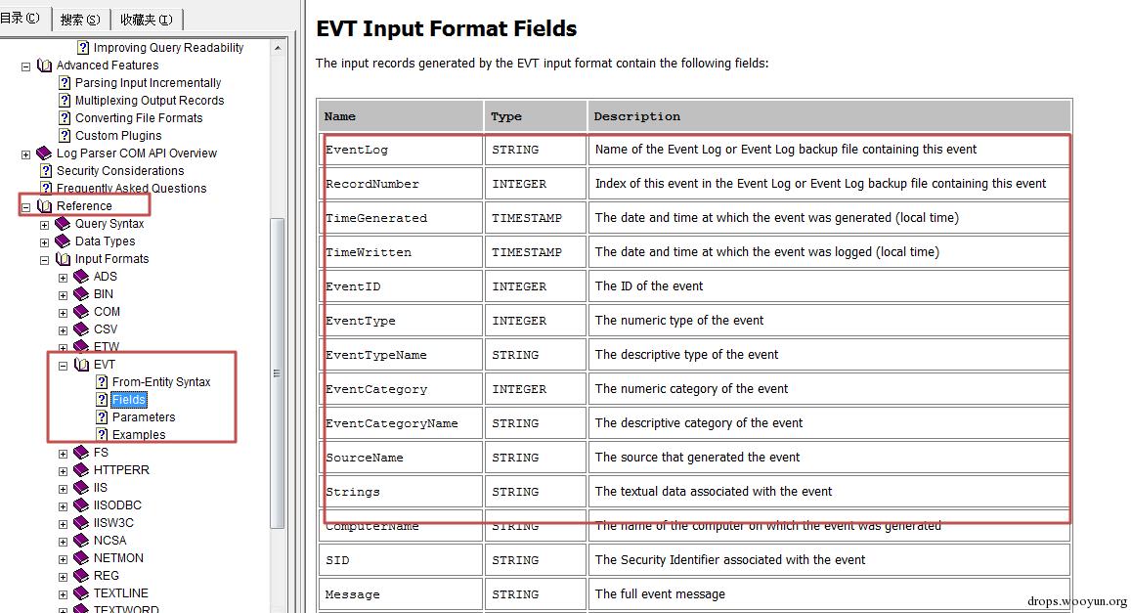
Task: Click the book icon beside Log Parser COM API Overview
Action: [44, 153]
